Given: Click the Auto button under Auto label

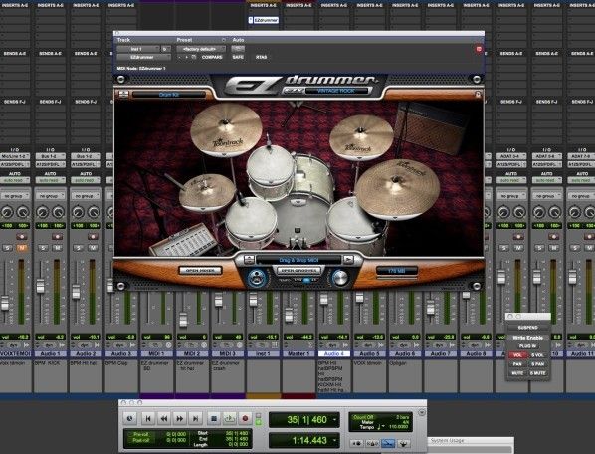Looking at the screenshot, I should [x=238, y=49].
